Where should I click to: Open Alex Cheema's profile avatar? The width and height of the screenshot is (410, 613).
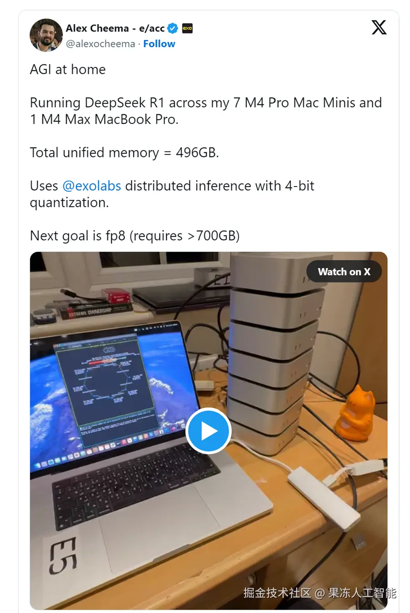[x=46, y=35]
